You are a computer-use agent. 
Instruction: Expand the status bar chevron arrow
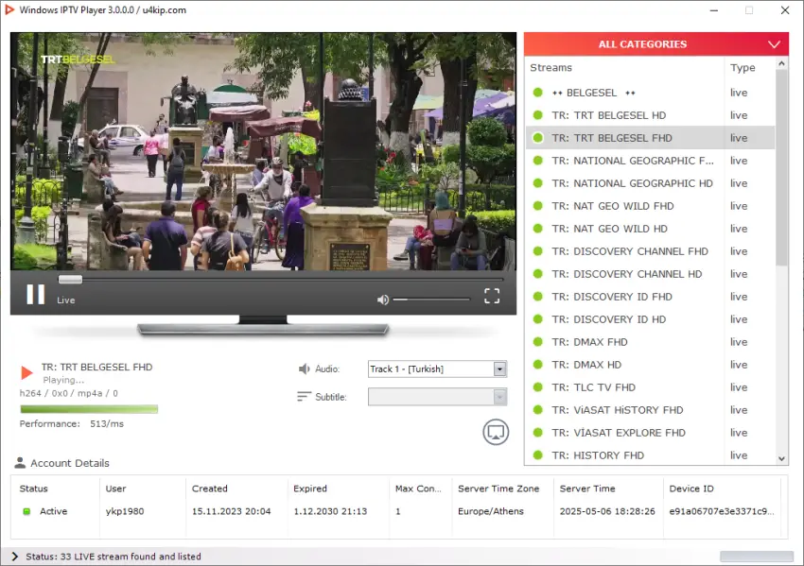14,557
